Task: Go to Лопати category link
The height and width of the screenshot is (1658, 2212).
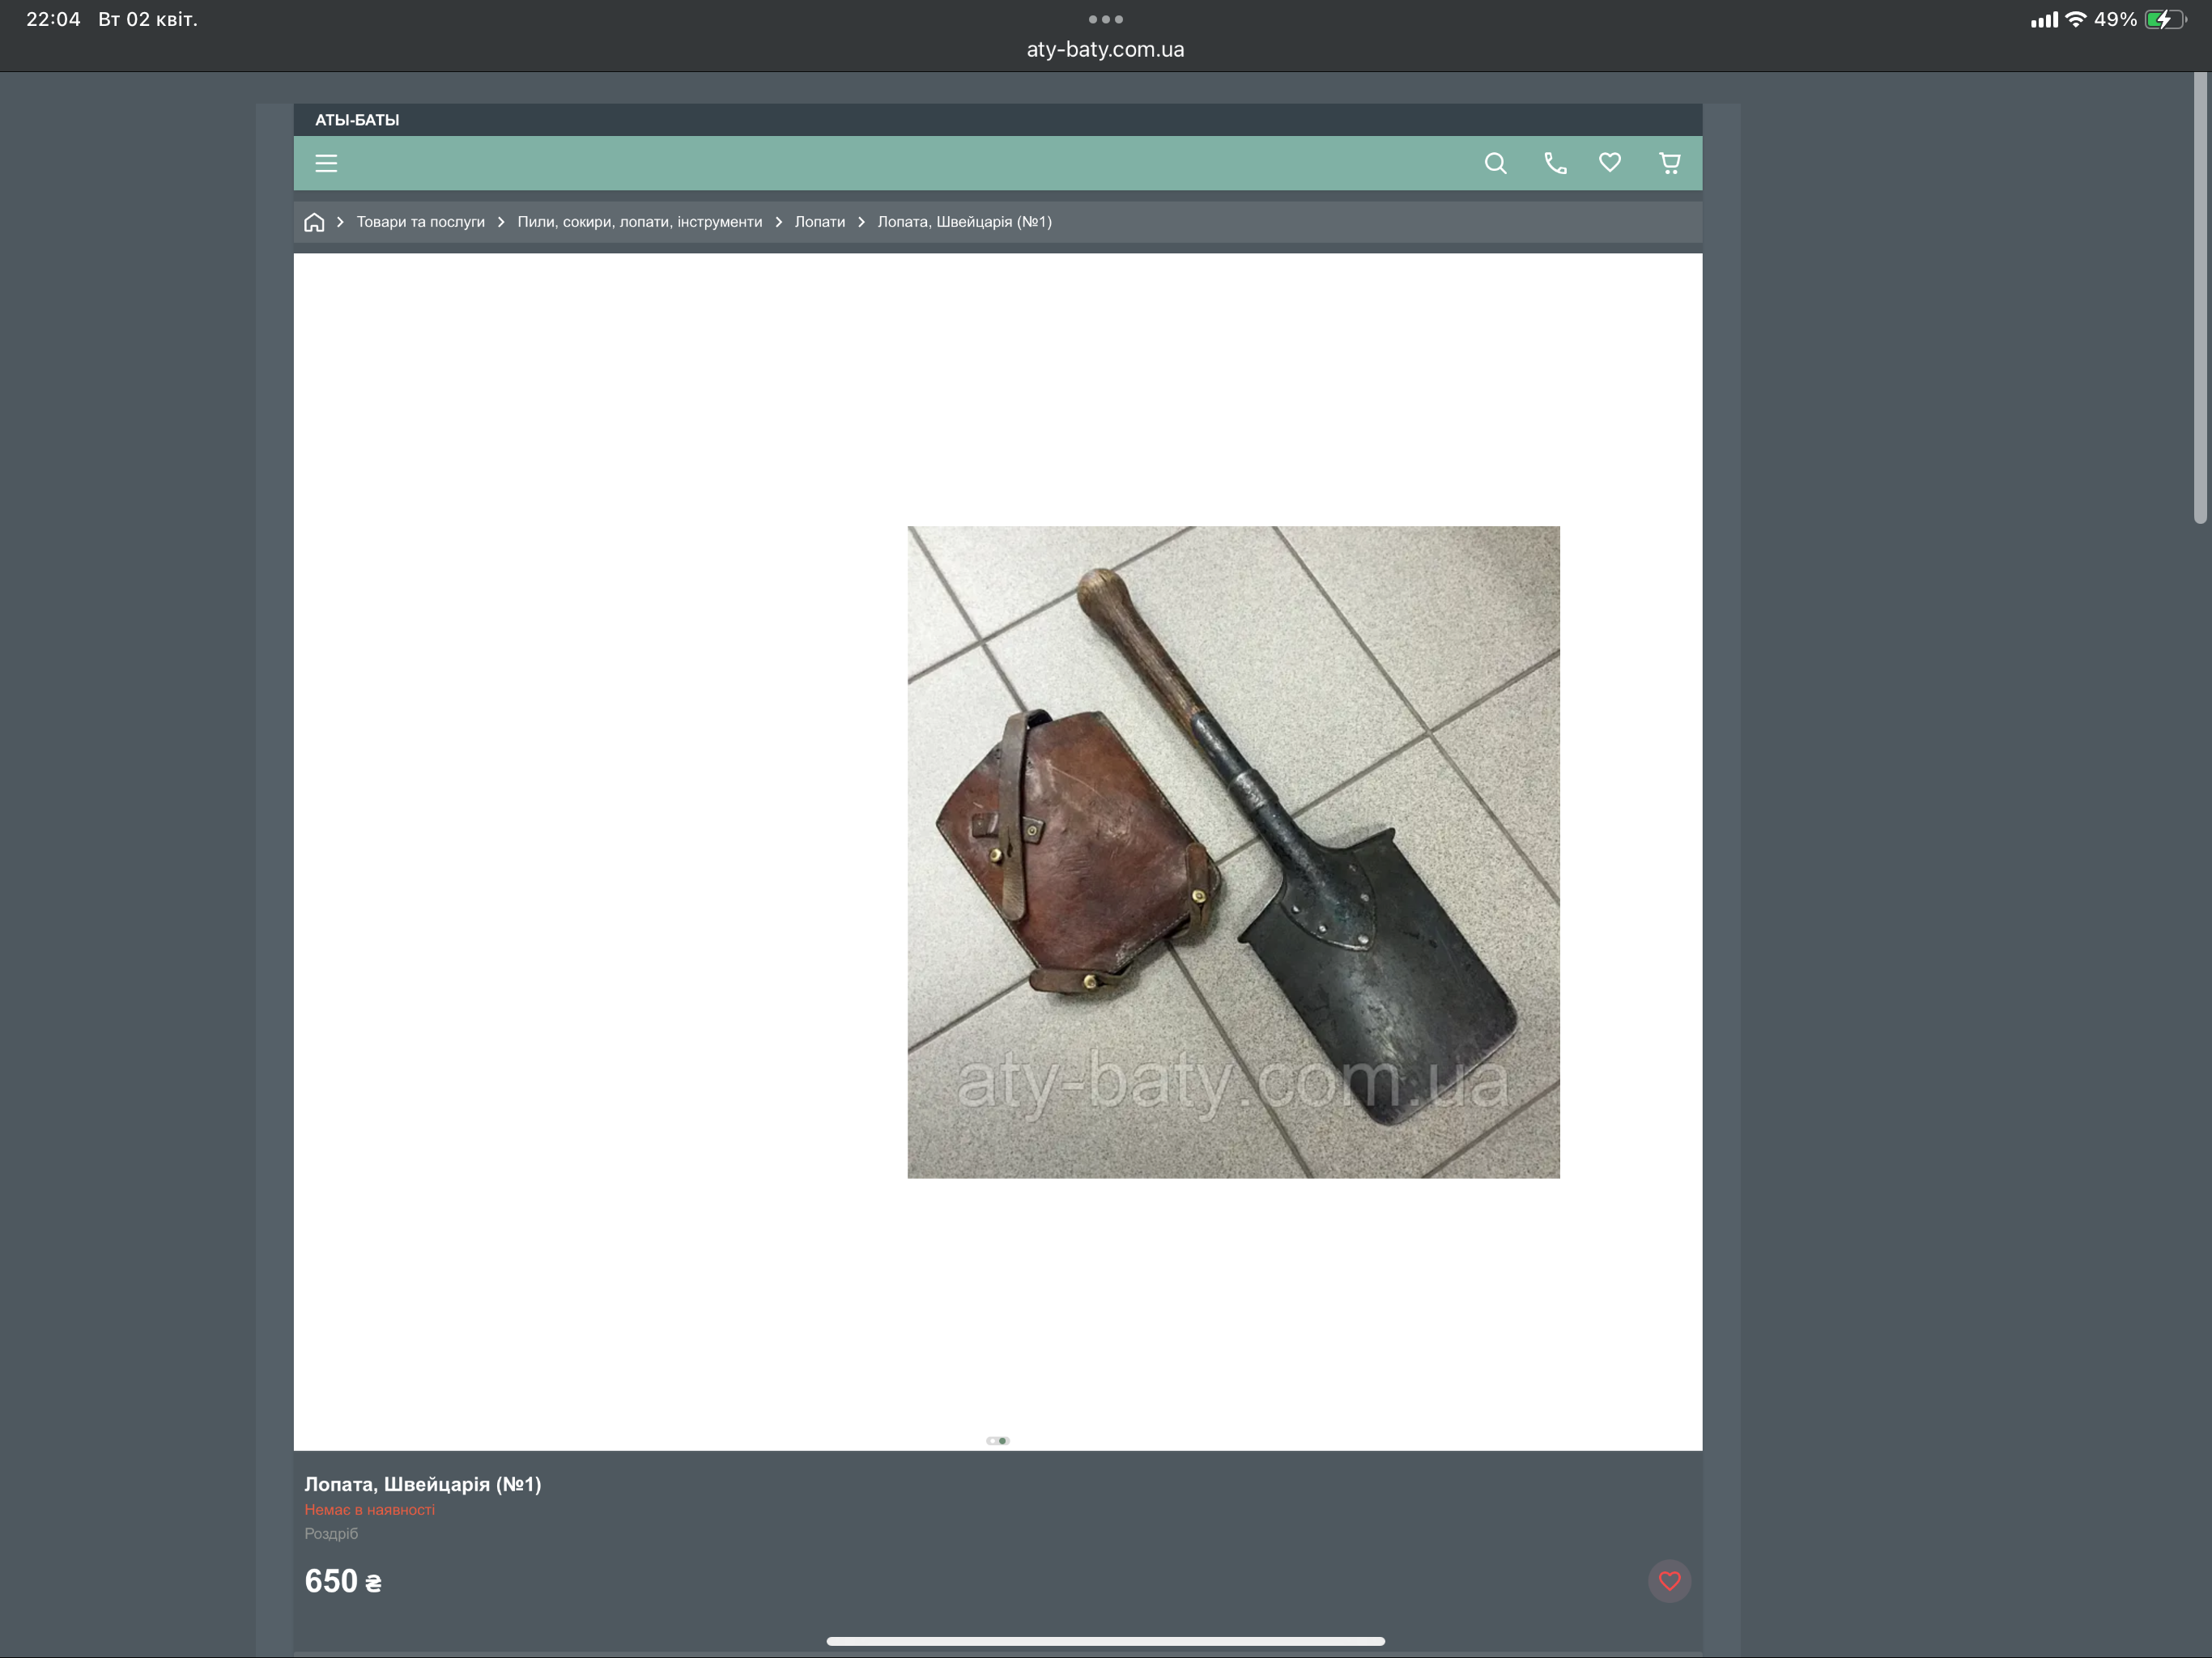Action: click(819, 222)
